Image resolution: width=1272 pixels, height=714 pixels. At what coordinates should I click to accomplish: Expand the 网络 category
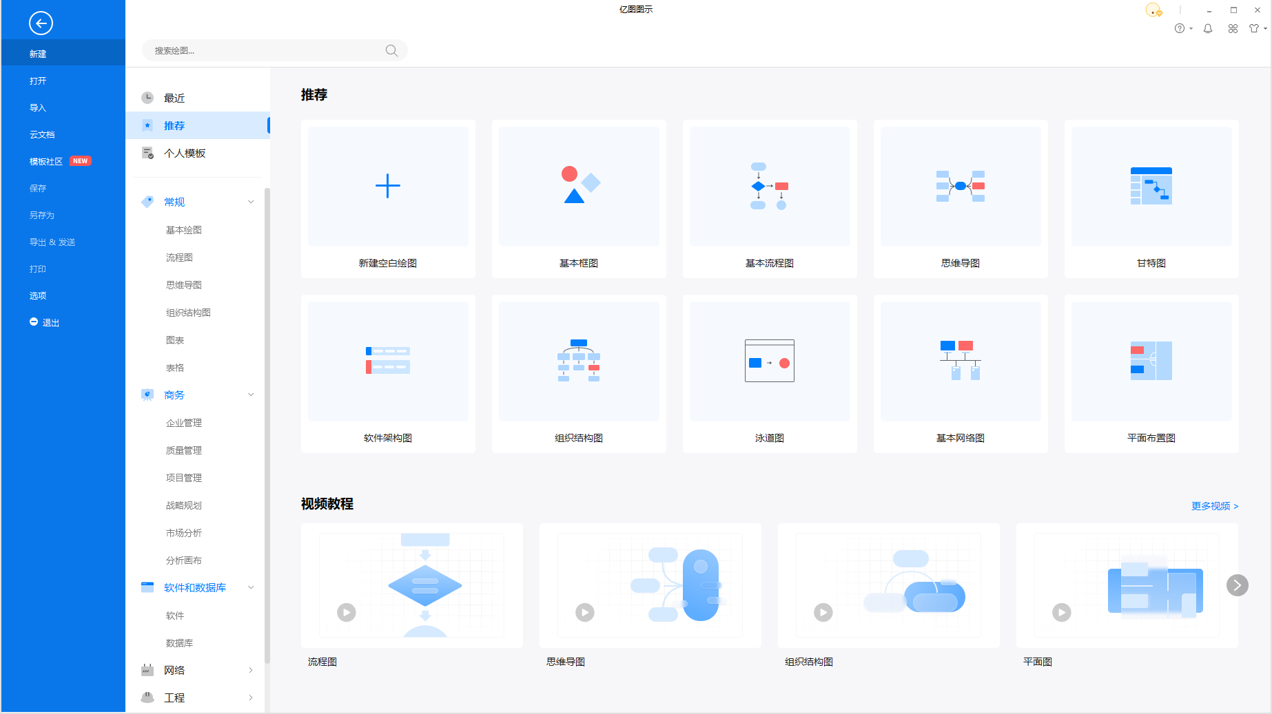[x=251, y=670]
